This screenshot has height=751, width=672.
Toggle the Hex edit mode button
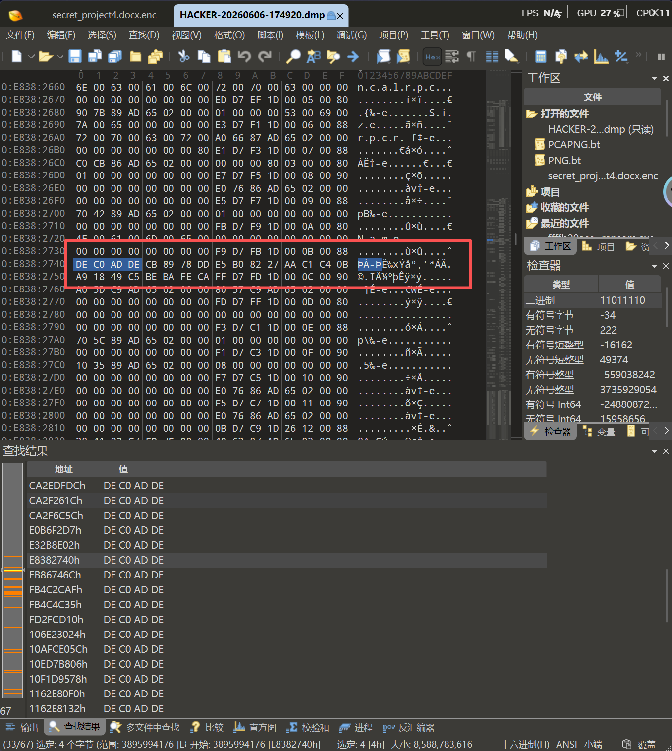(432, 57)
